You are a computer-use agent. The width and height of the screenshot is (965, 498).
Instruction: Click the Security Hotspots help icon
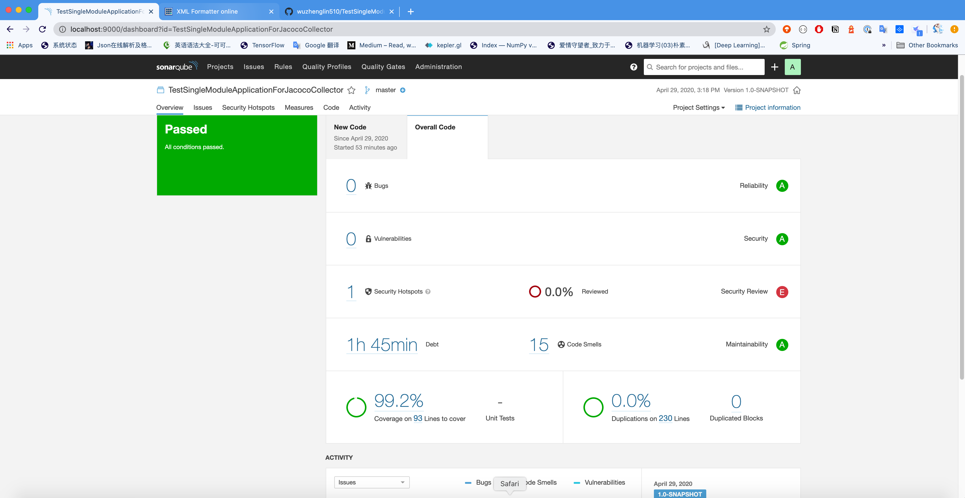click(x=428, y=292)
